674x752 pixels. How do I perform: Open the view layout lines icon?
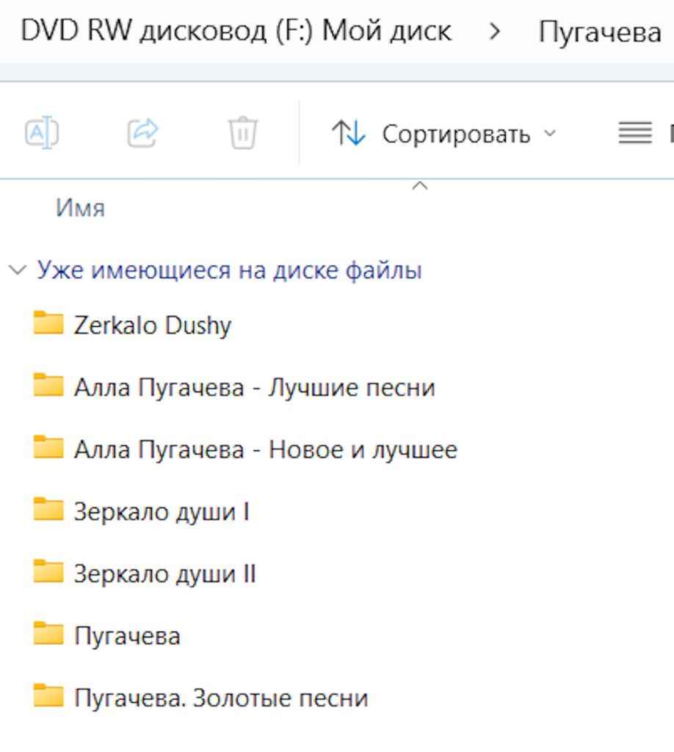pyautogui.click(x=635, y=133)
